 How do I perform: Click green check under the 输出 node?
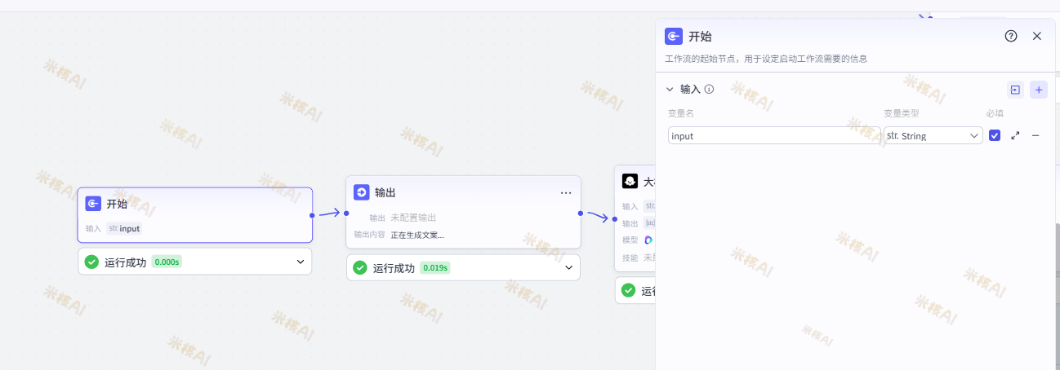[360, 267]
